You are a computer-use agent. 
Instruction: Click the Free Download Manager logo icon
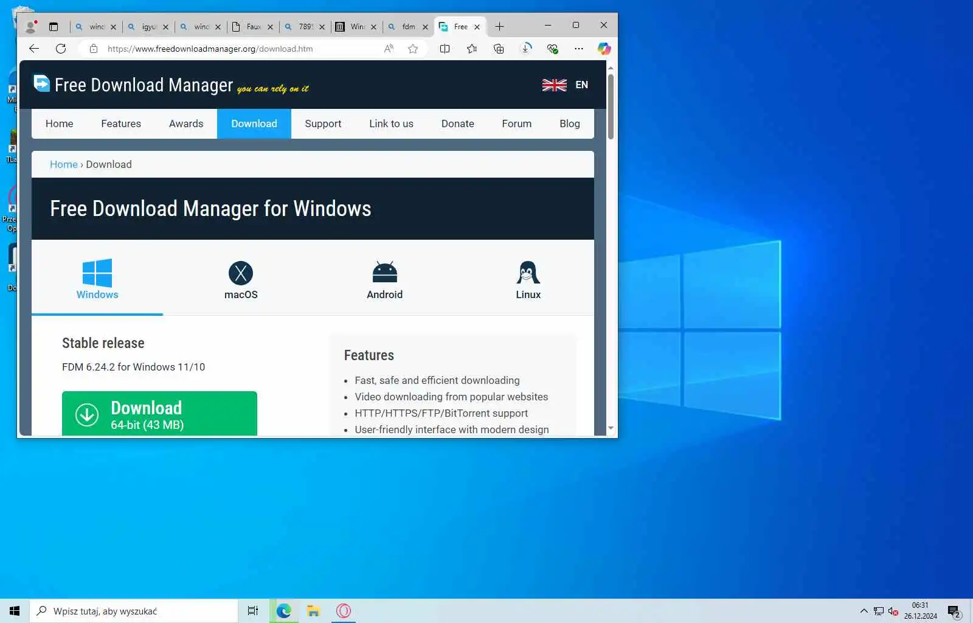(41, 83)
